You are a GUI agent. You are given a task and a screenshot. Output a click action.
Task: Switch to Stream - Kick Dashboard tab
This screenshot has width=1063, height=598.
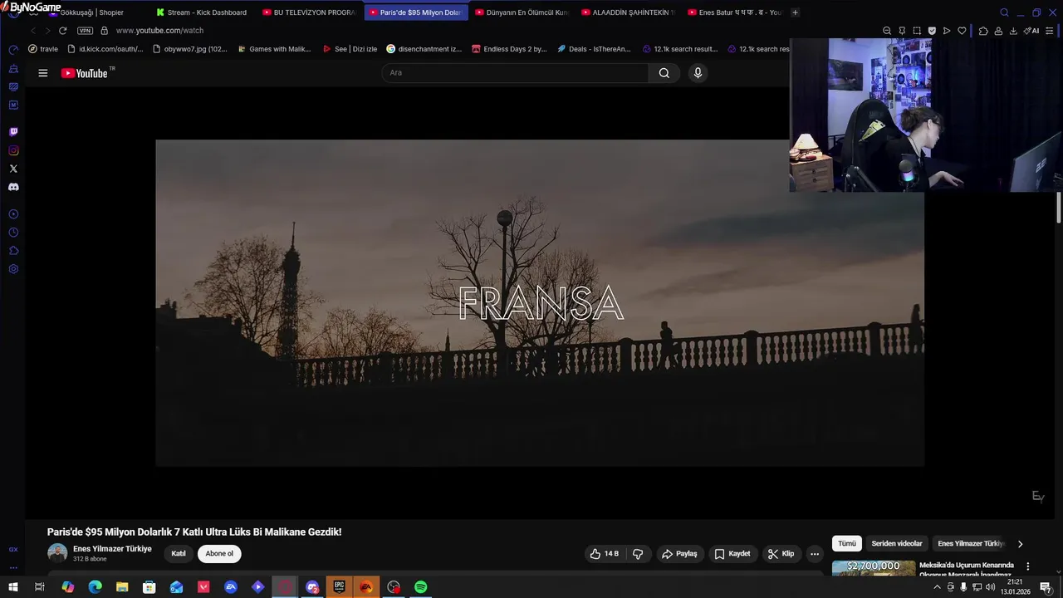coord(202,12)
